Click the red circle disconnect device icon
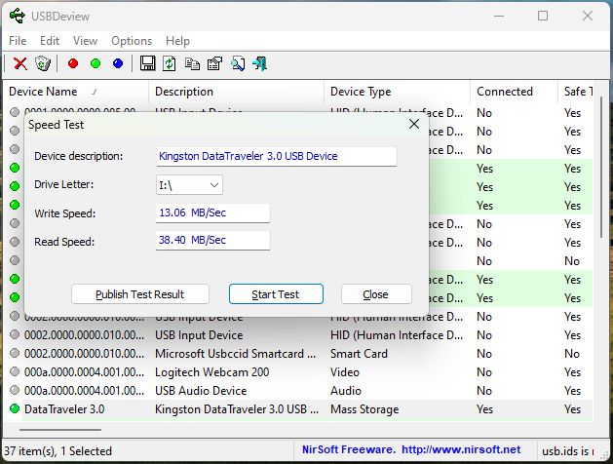 [73, 63]
